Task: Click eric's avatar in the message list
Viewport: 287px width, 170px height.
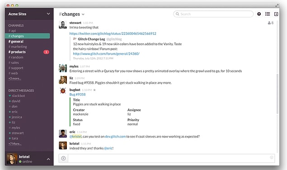Action: (63, 133)
